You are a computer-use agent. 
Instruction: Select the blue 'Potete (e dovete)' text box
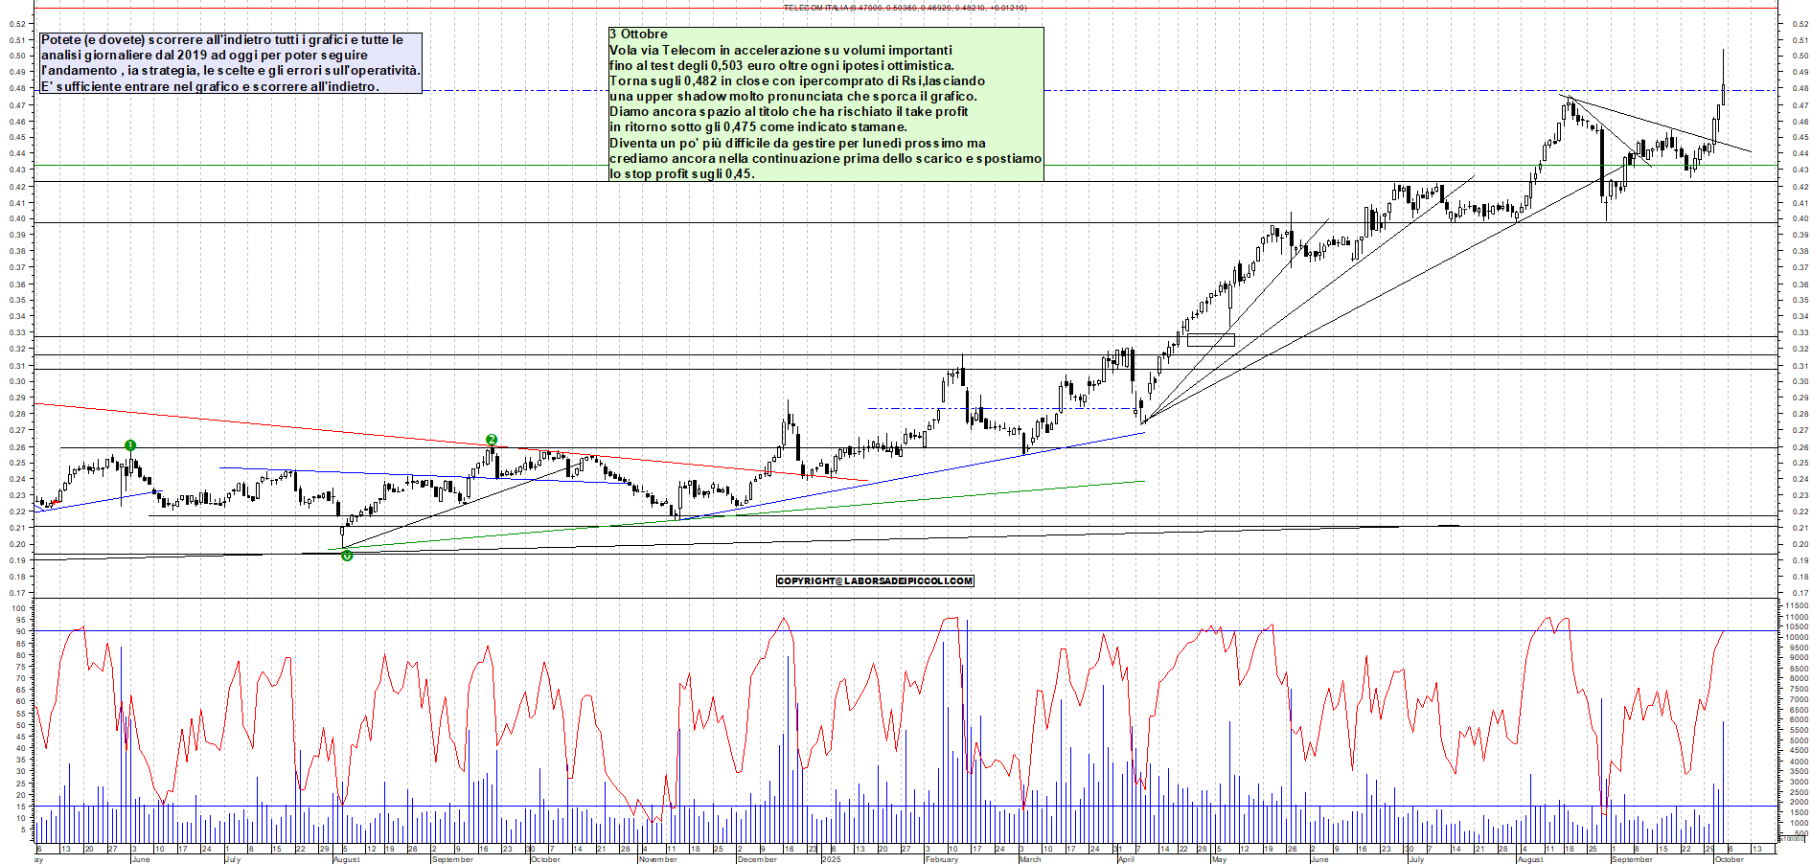coord(230,63)
